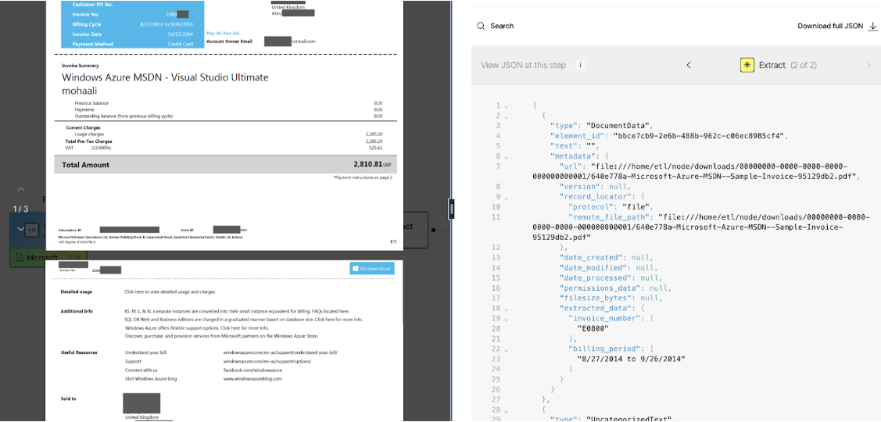Click the next step arrow

coord(868,65)
